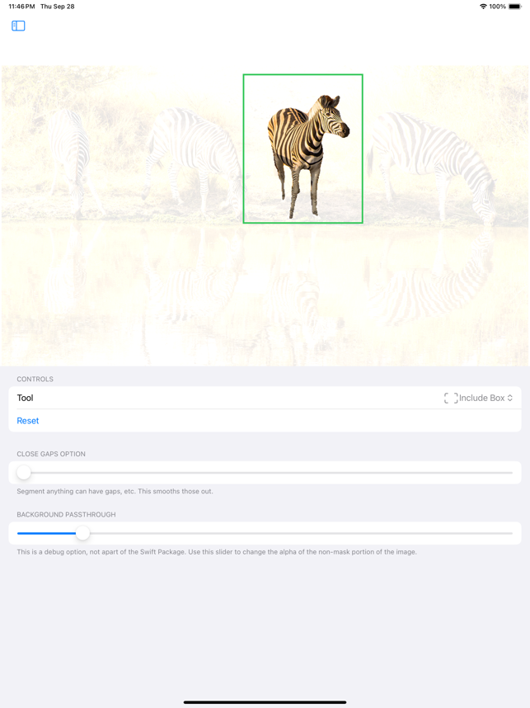Image resolution: width=530 pixels, height=708 pixels.
Task: Click the Close Gaps slider track middle
Action: click(x=265, y=473)
